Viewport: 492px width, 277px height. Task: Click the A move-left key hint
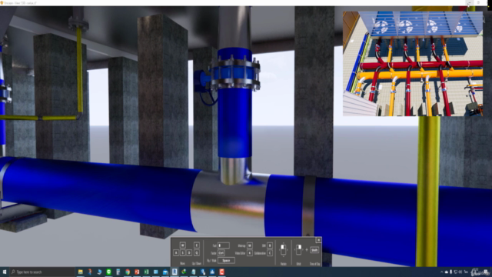pyautogui.click(x=176, y=253)
